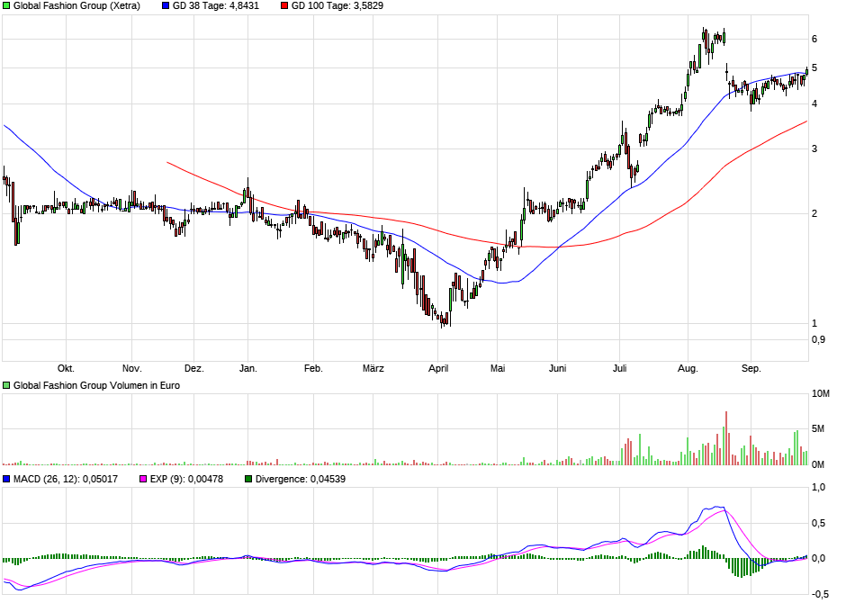The width and height of the screenshot is (846, 603).
Task: Click the price axis value '3'
Action: coord(814,149)
